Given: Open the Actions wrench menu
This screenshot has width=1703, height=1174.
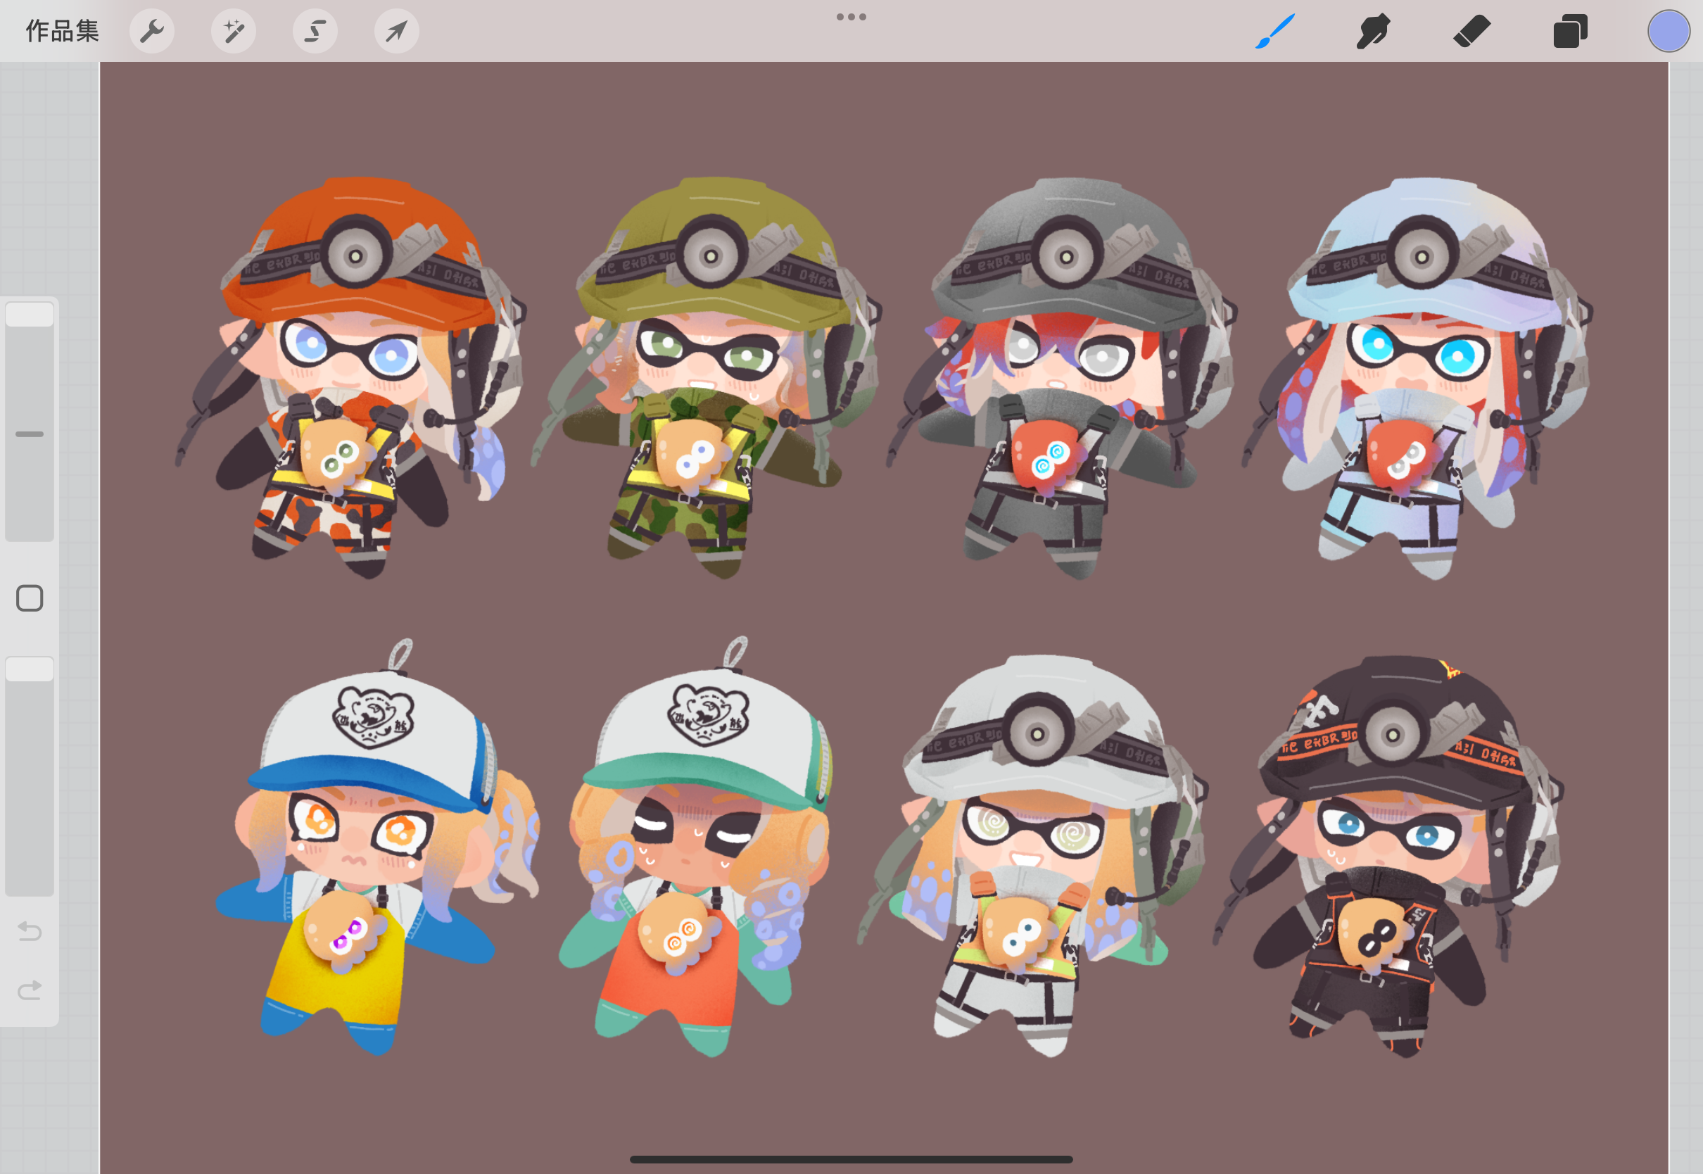Looking at the screenshot, I should click(x=152, y=31).
